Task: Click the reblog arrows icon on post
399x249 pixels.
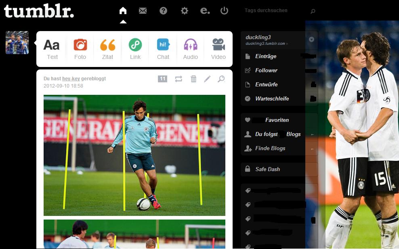Action: tap(178, 79)
